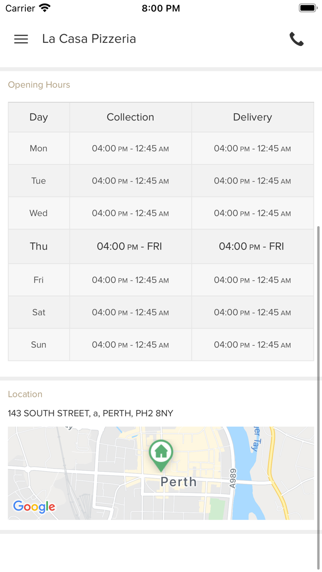Tap the La Casa Pizzeria title
322x572 pixels.
[89, 39]
